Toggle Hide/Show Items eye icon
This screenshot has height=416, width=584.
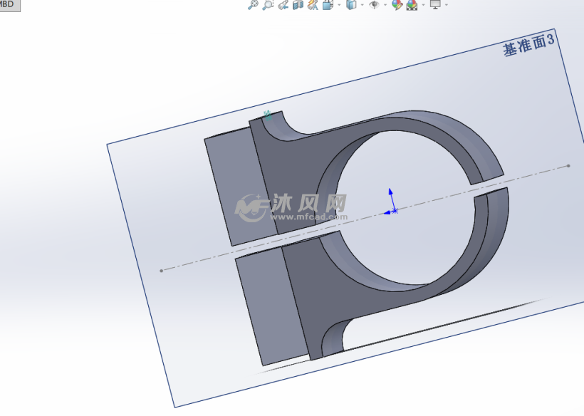click(374, 5)
